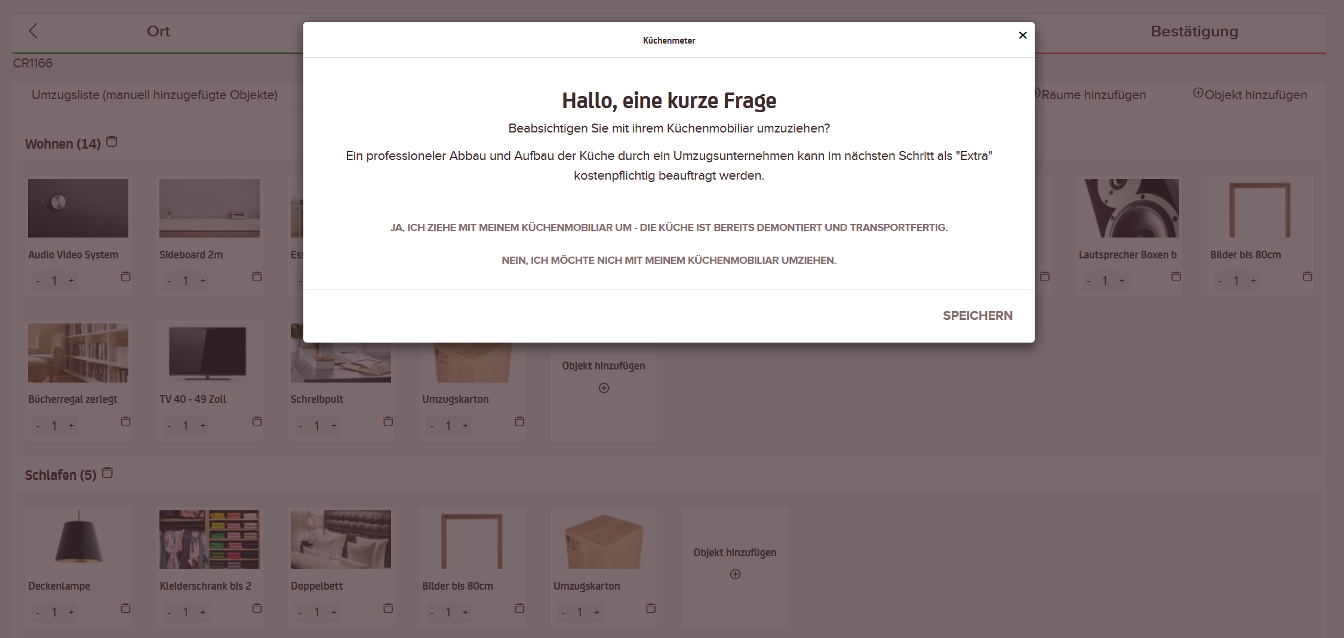Open the Sideboard 2m thumbnail
Image resolution: width=1344 pixels, height=638 pixels.
click(210, 208)
